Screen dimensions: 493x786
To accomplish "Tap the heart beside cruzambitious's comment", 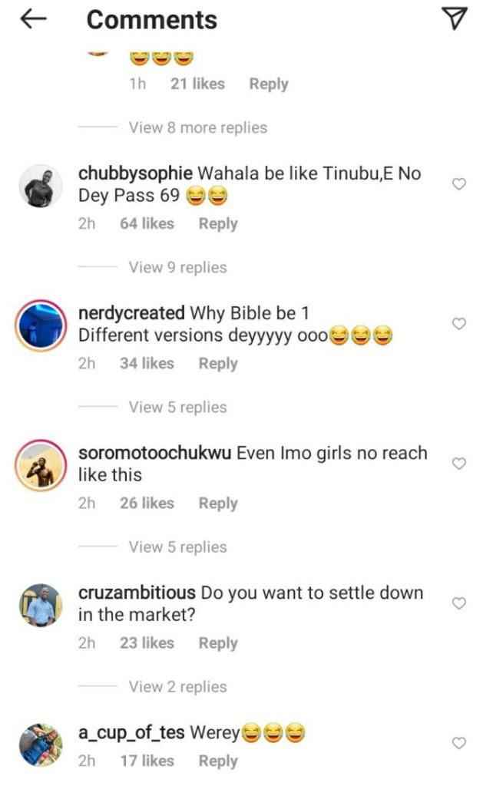I will [459, 603].
